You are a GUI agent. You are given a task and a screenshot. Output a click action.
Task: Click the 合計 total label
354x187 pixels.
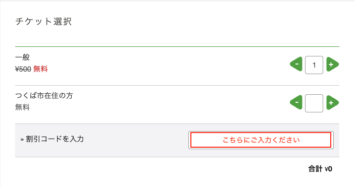pos(315,169)
